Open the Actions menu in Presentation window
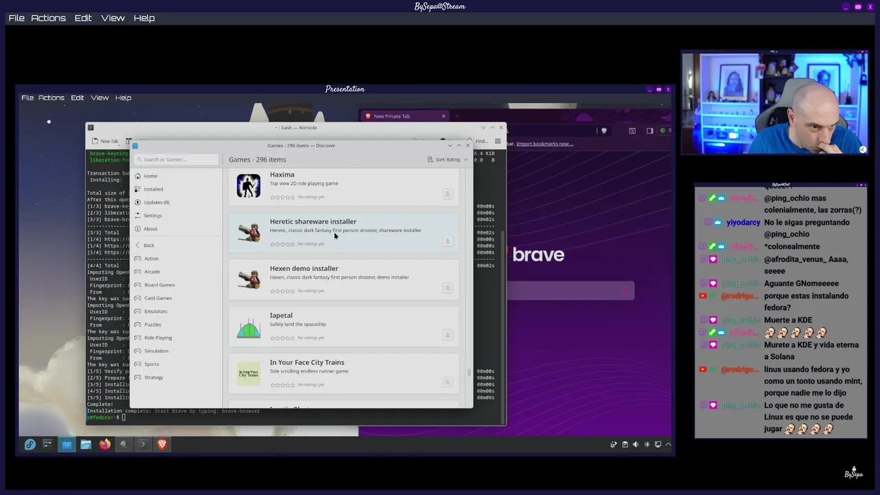 pos(51,98)
